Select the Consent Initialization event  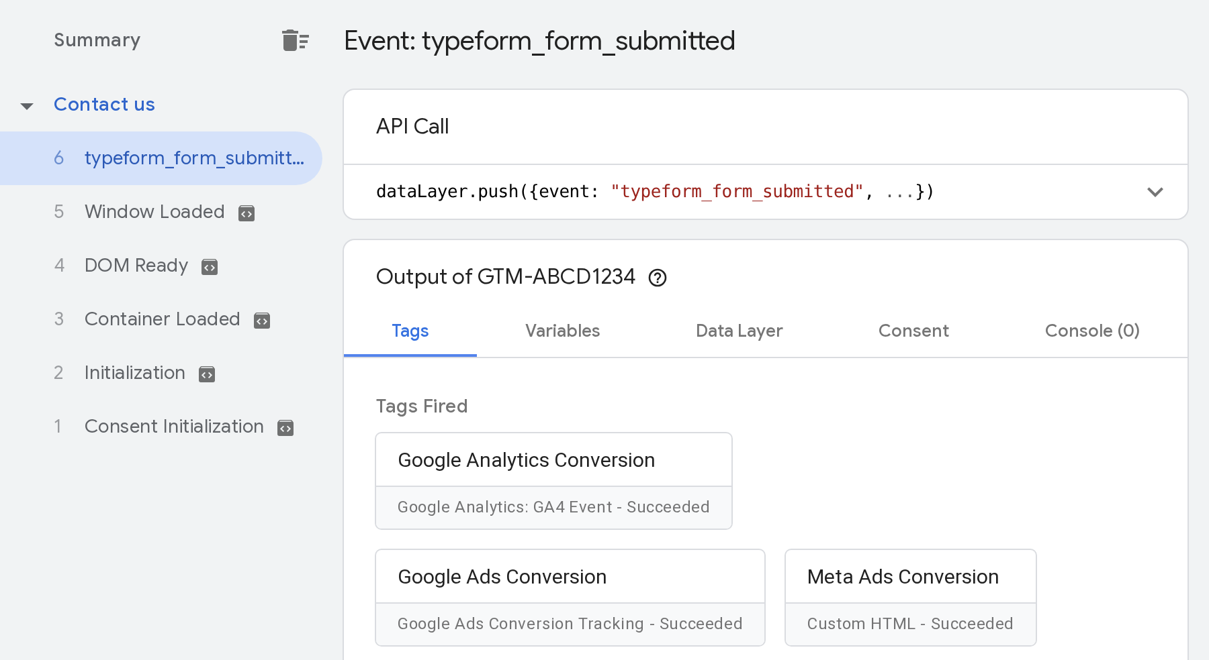pos(174,427)
